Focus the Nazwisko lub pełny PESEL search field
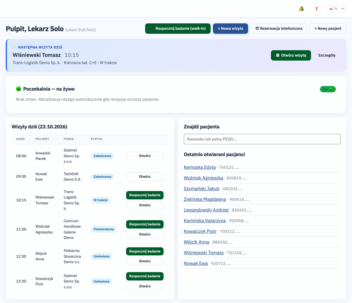Image resolution: width=352 pixels, height=303 pixels. [262, 139]
